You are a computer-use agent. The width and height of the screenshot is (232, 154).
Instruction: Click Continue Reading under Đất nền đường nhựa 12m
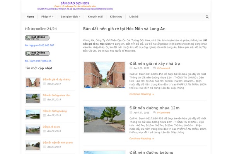pyautogui.click(x=142, y=139)
